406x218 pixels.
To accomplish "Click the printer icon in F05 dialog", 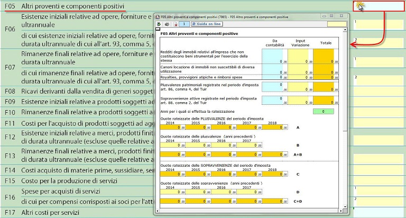I will pos(167,24).
